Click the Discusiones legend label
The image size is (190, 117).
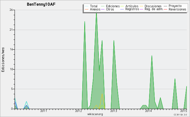point(153,6)
